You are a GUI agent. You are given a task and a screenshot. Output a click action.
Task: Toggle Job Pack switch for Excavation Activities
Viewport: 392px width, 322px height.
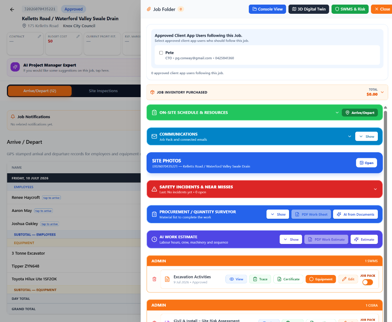[x=367, y=282]
